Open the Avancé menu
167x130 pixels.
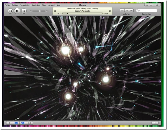pos(52,5)
